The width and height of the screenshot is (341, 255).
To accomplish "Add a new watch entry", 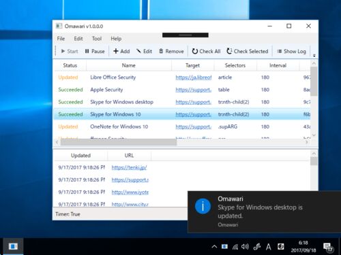I will [x=121, y=51].
